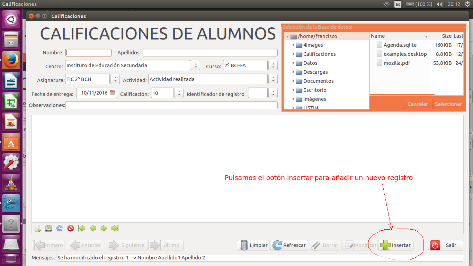
Task: Click inside the Observaciones field
Action: click(171, 105)
